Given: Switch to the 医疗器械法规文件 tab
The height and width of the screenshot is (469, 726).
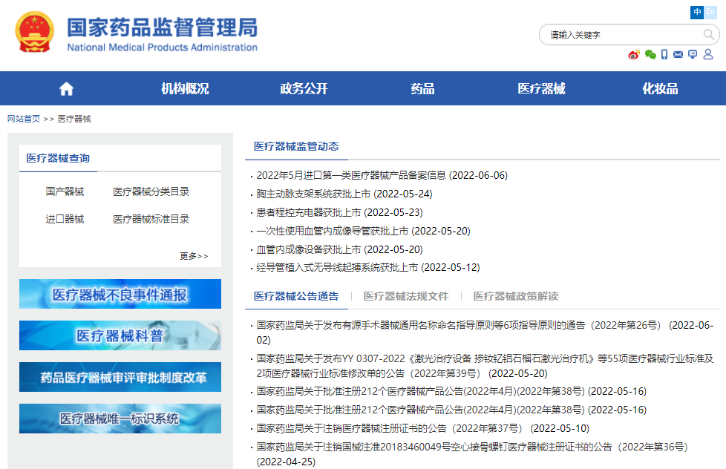Looking at the screenshot, I should pos(405,295).
